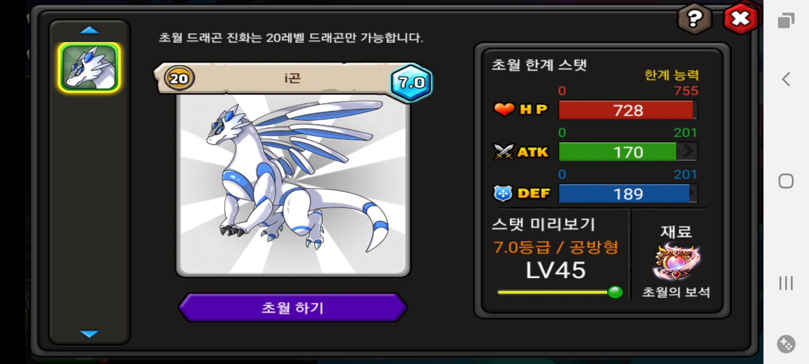Open the question mark help button
Screen dimensions: 809x364
click(695, 19)
